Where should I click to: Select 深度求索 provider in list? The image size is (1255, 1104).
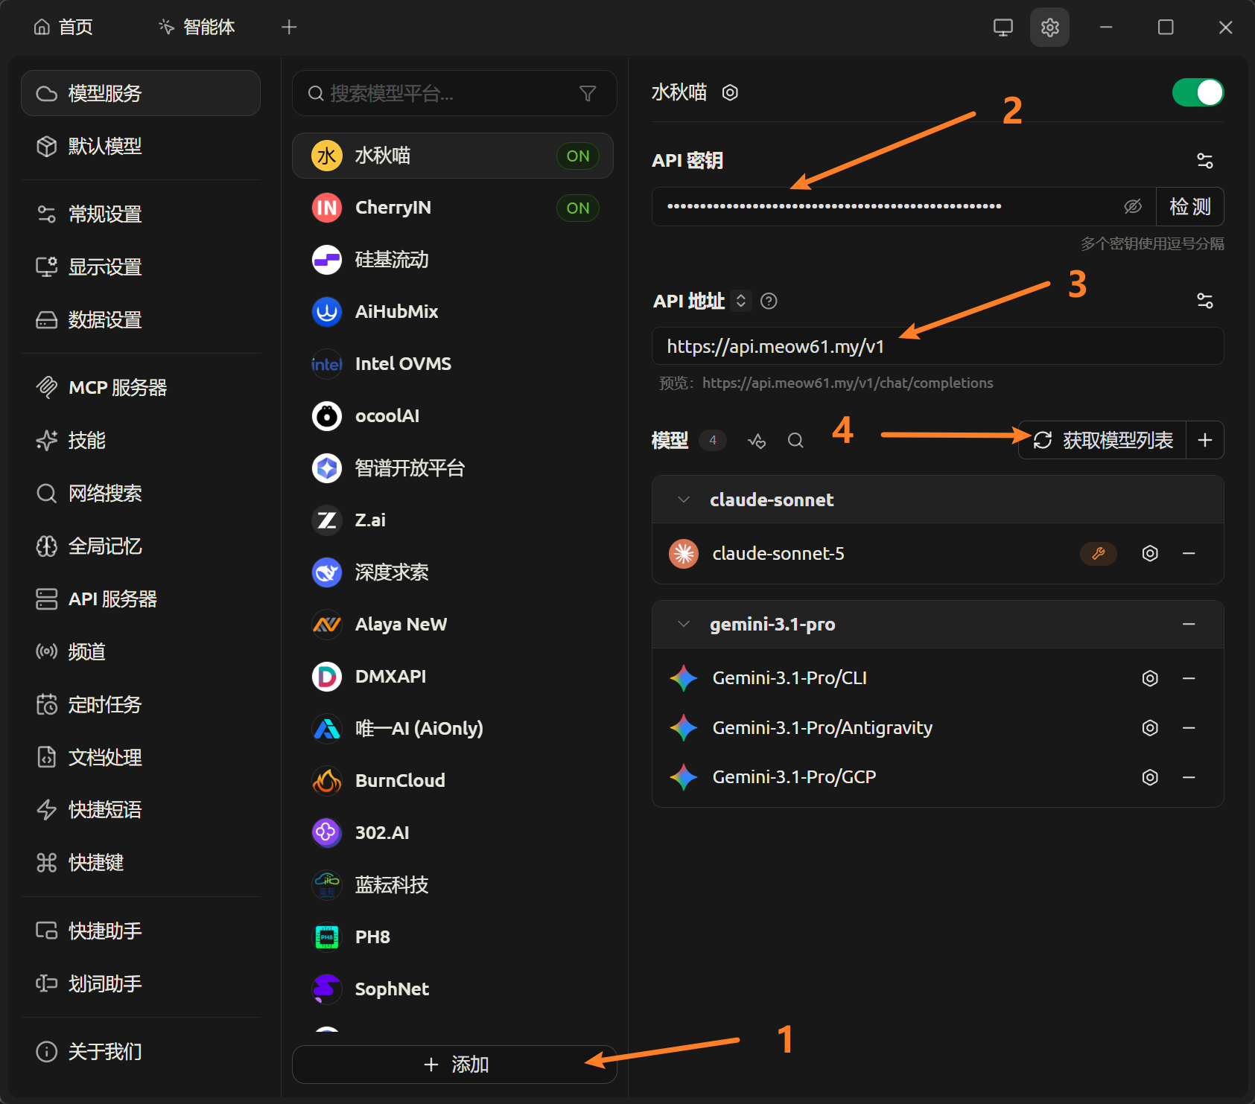point(453,572)
